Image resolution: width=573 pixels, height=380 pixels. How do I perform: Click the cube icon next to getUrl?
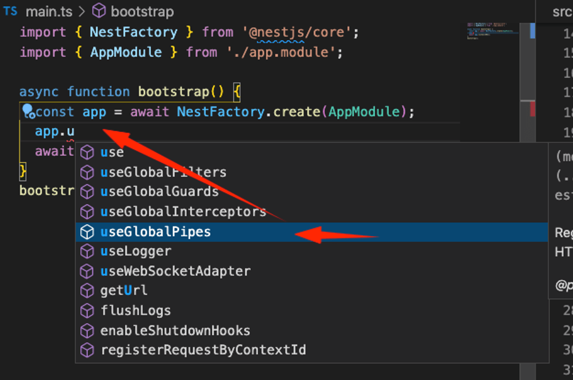87,290
